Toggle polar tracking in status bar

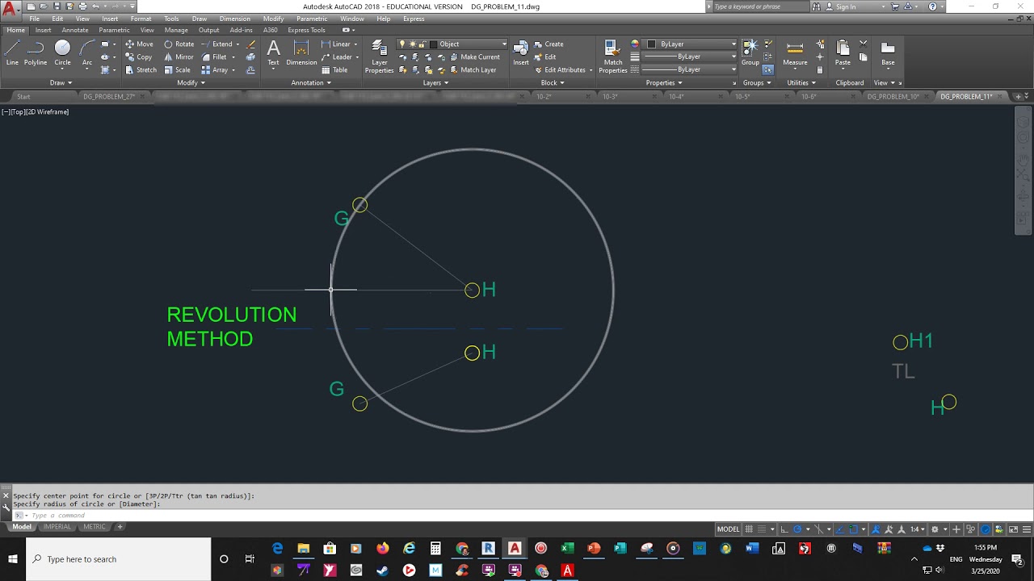797,529
